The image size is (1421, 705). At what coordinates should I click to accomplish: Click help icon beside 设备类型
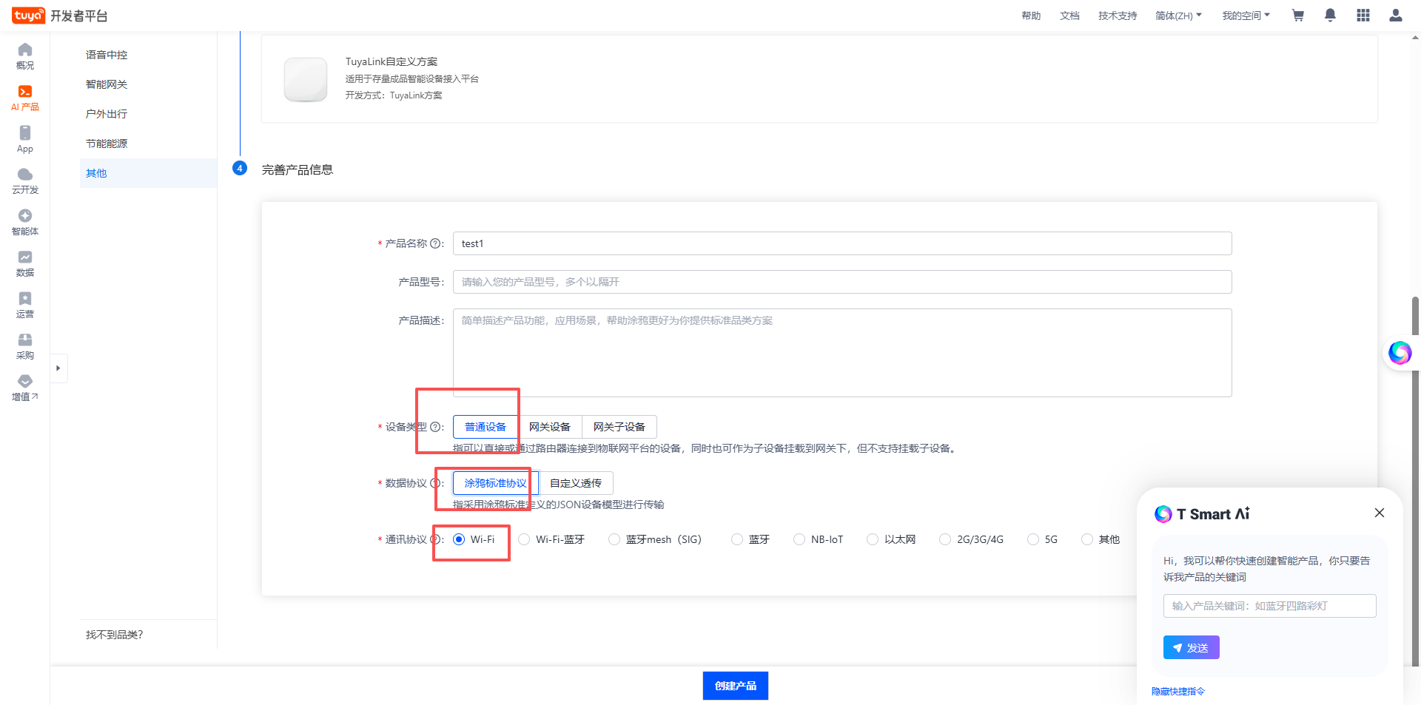coord(435,427)
